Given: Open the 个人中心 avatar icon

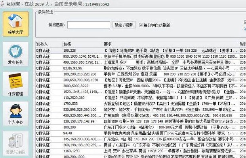Looking at the screenshot, I should [16, 114].
